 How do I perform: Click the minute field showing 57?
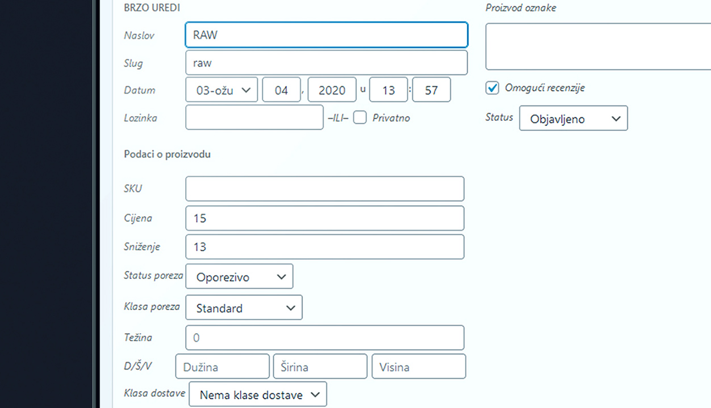click(x=432, y=90)
